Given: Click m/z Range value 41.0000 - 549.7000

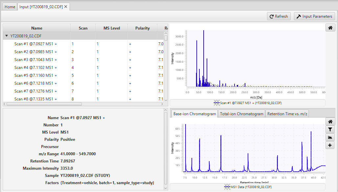Looking at the screenshot, I should 78,154.
